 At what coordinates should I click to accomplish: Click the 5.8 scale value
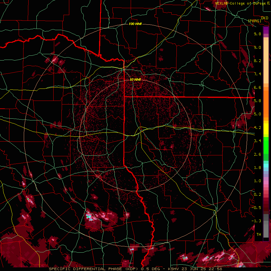tap(257, 101)
